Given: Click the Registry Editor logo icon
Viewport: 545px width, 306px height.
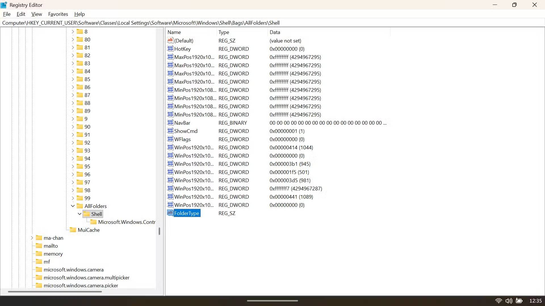Looking at the screenshot, I should [4, 5].
